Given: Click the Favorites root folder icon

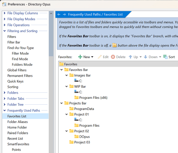Looking at the screenshot, I should coord(61,64).
